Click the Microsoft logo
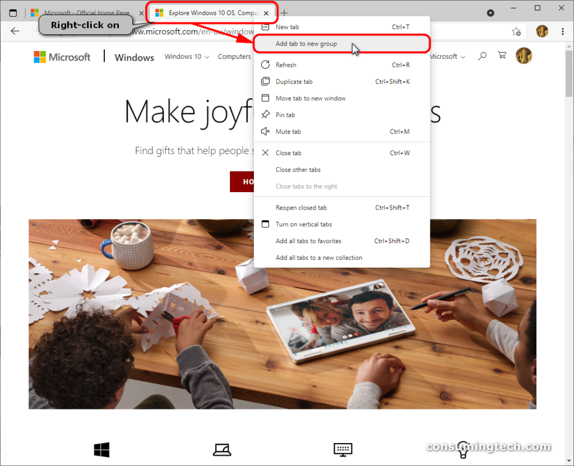 [x=62, y=57]
